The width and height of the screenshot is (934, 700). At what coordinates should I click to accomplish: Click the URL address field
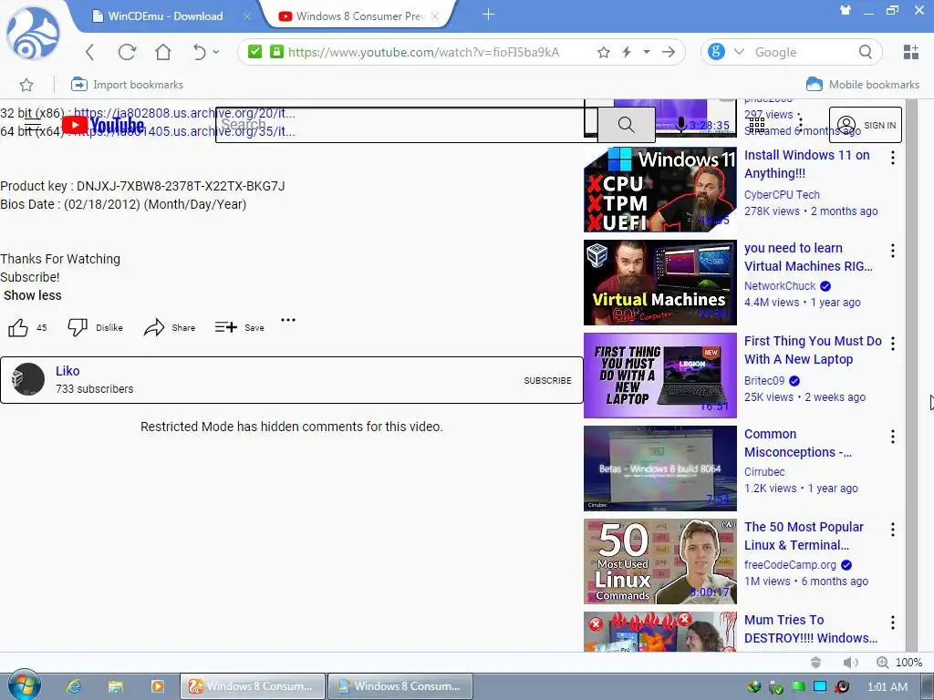(x=423, y=52)
